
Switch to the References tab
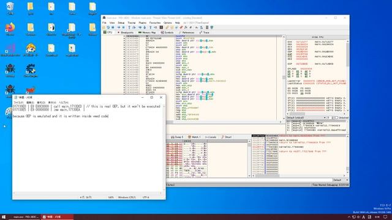tap(186, 32)
